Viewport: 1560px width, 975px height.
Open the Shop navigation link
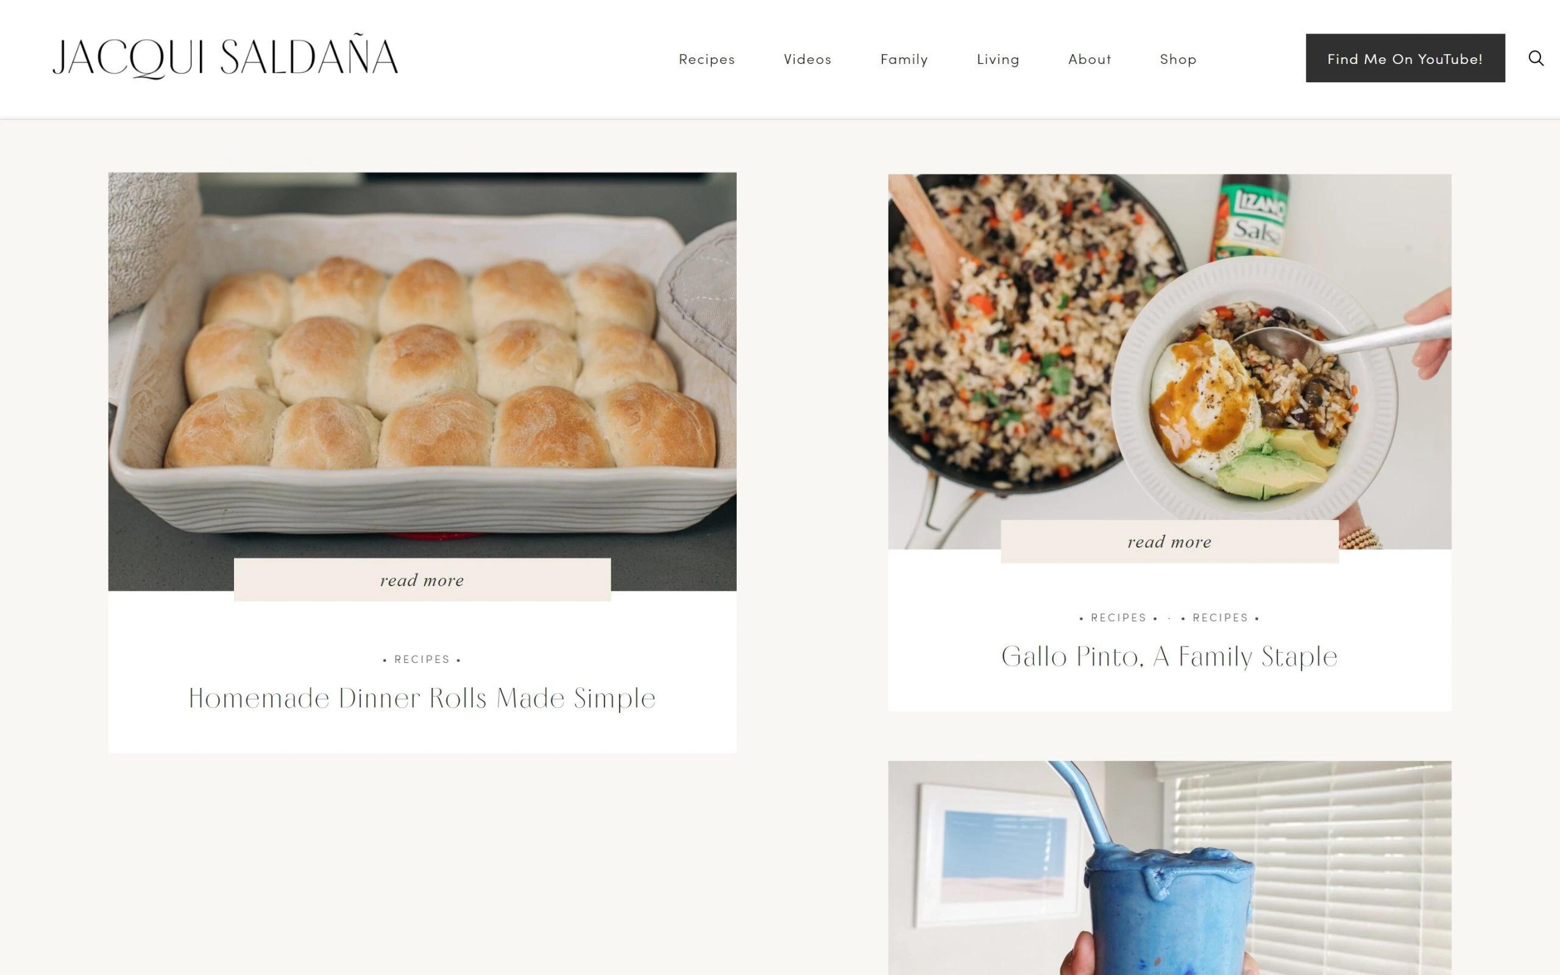(x=1178, y=59)
